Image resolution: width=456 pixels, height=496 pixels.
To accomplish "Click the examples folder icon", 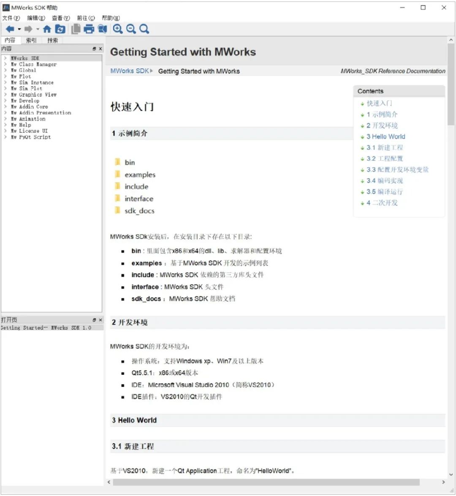I will tap(117, 174).
